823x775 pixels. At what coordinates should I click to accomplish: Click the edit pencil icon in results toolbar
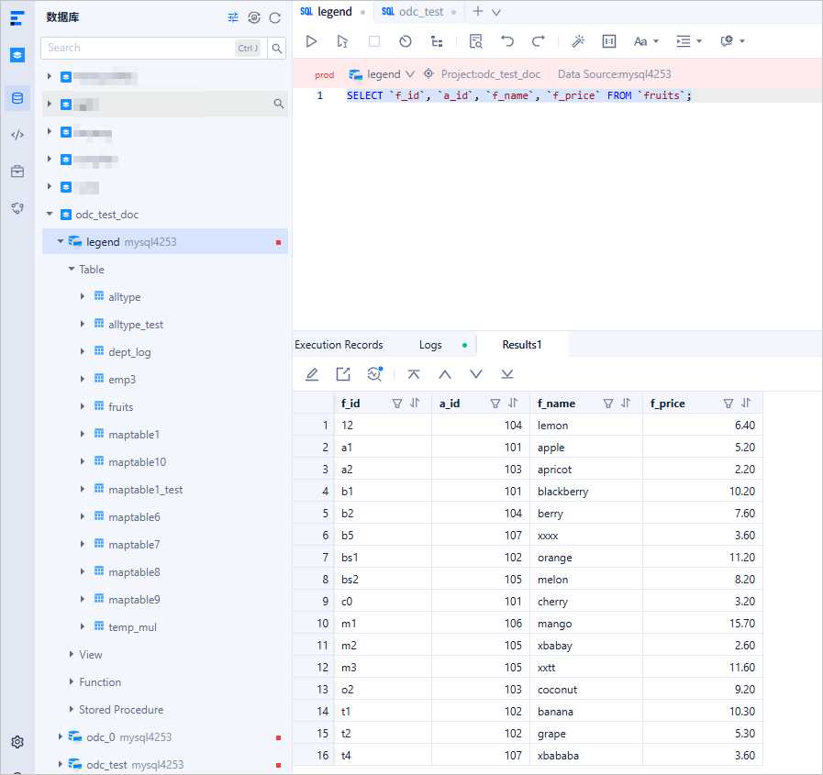coord(312,374)
